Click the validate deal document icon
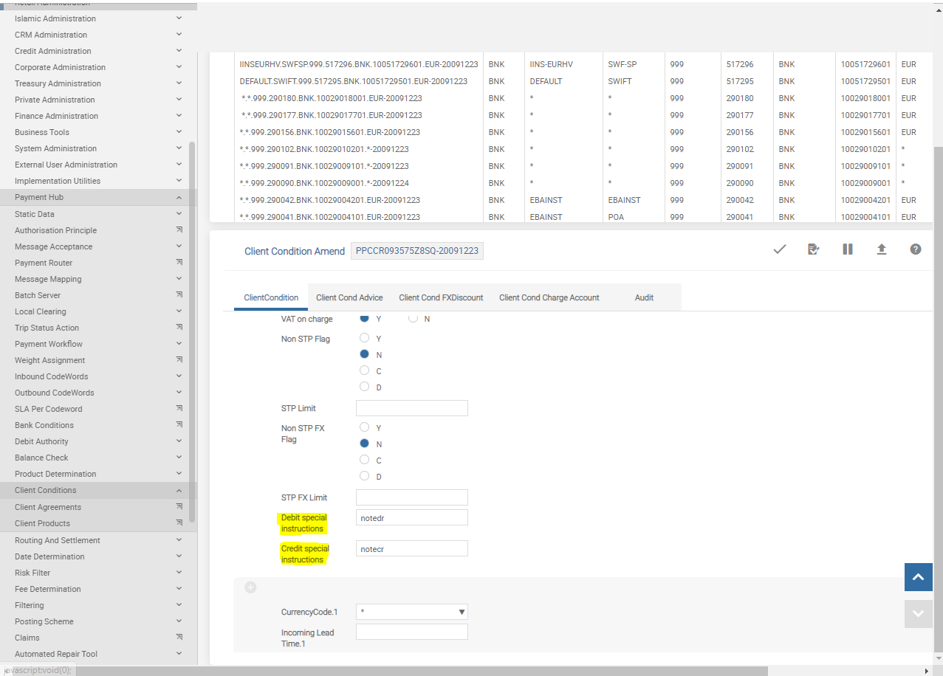 813,249
